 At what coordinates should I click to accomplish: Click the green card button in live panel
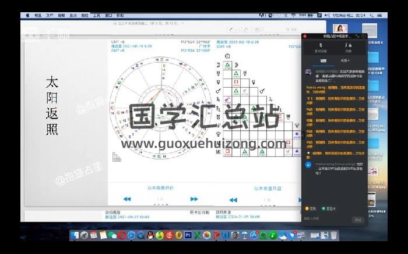(x=329, y=209)
